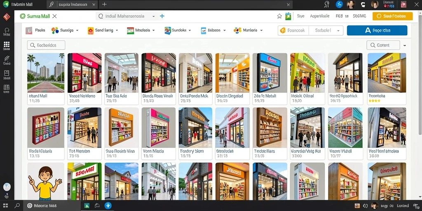
Task: Open new tab with plus icon
Action: (104, 4)
